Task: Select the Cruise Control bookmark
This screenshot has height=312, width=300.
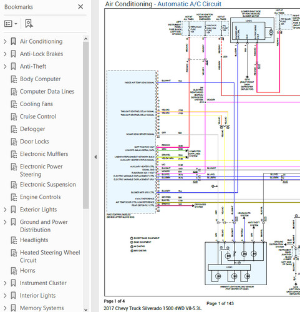Action: tap(38, 117)
